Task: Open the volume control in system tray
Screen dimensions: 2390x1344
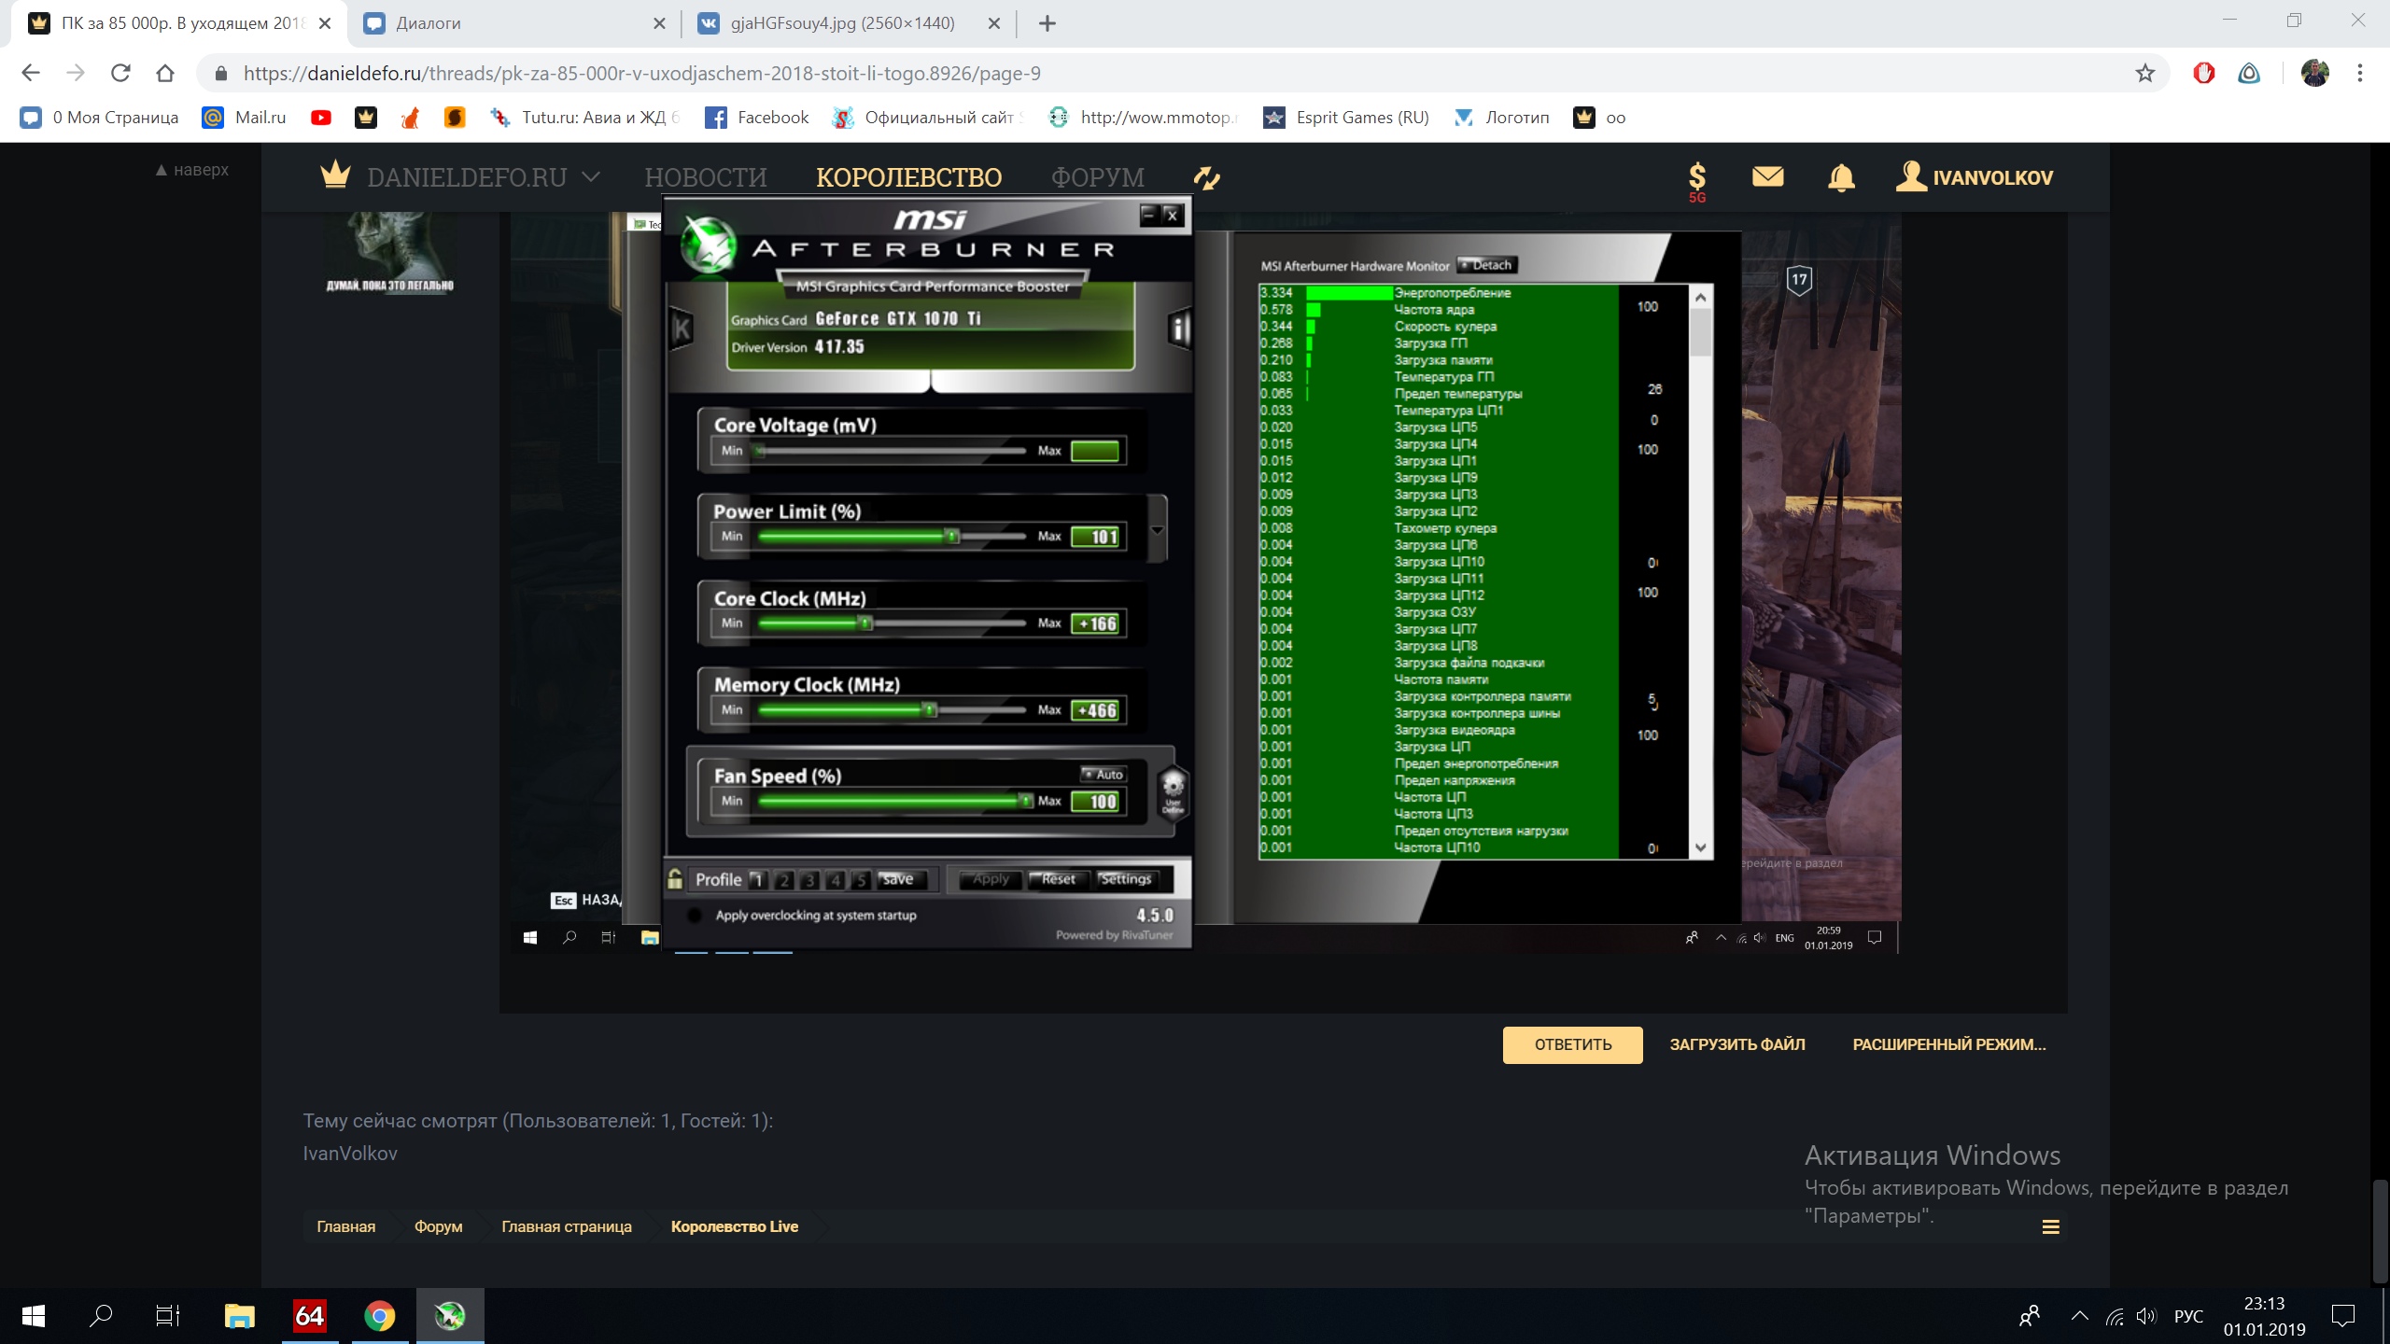Action: coord(2146,1316)
